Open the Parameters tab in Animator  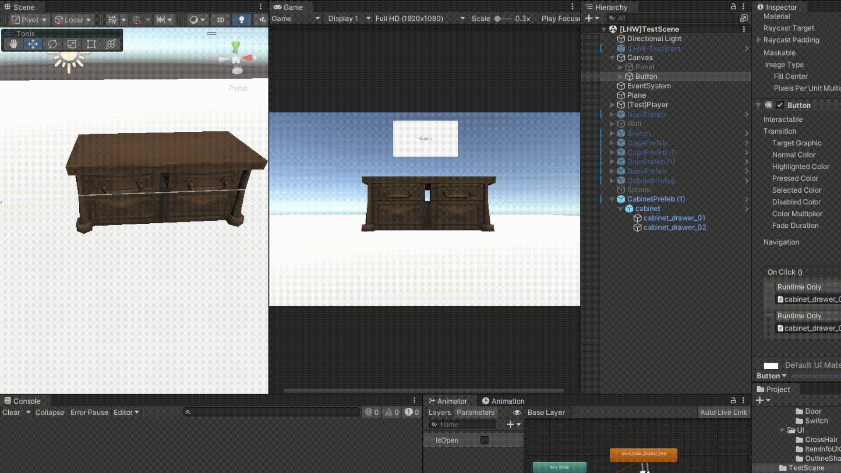tap(475, 413)
